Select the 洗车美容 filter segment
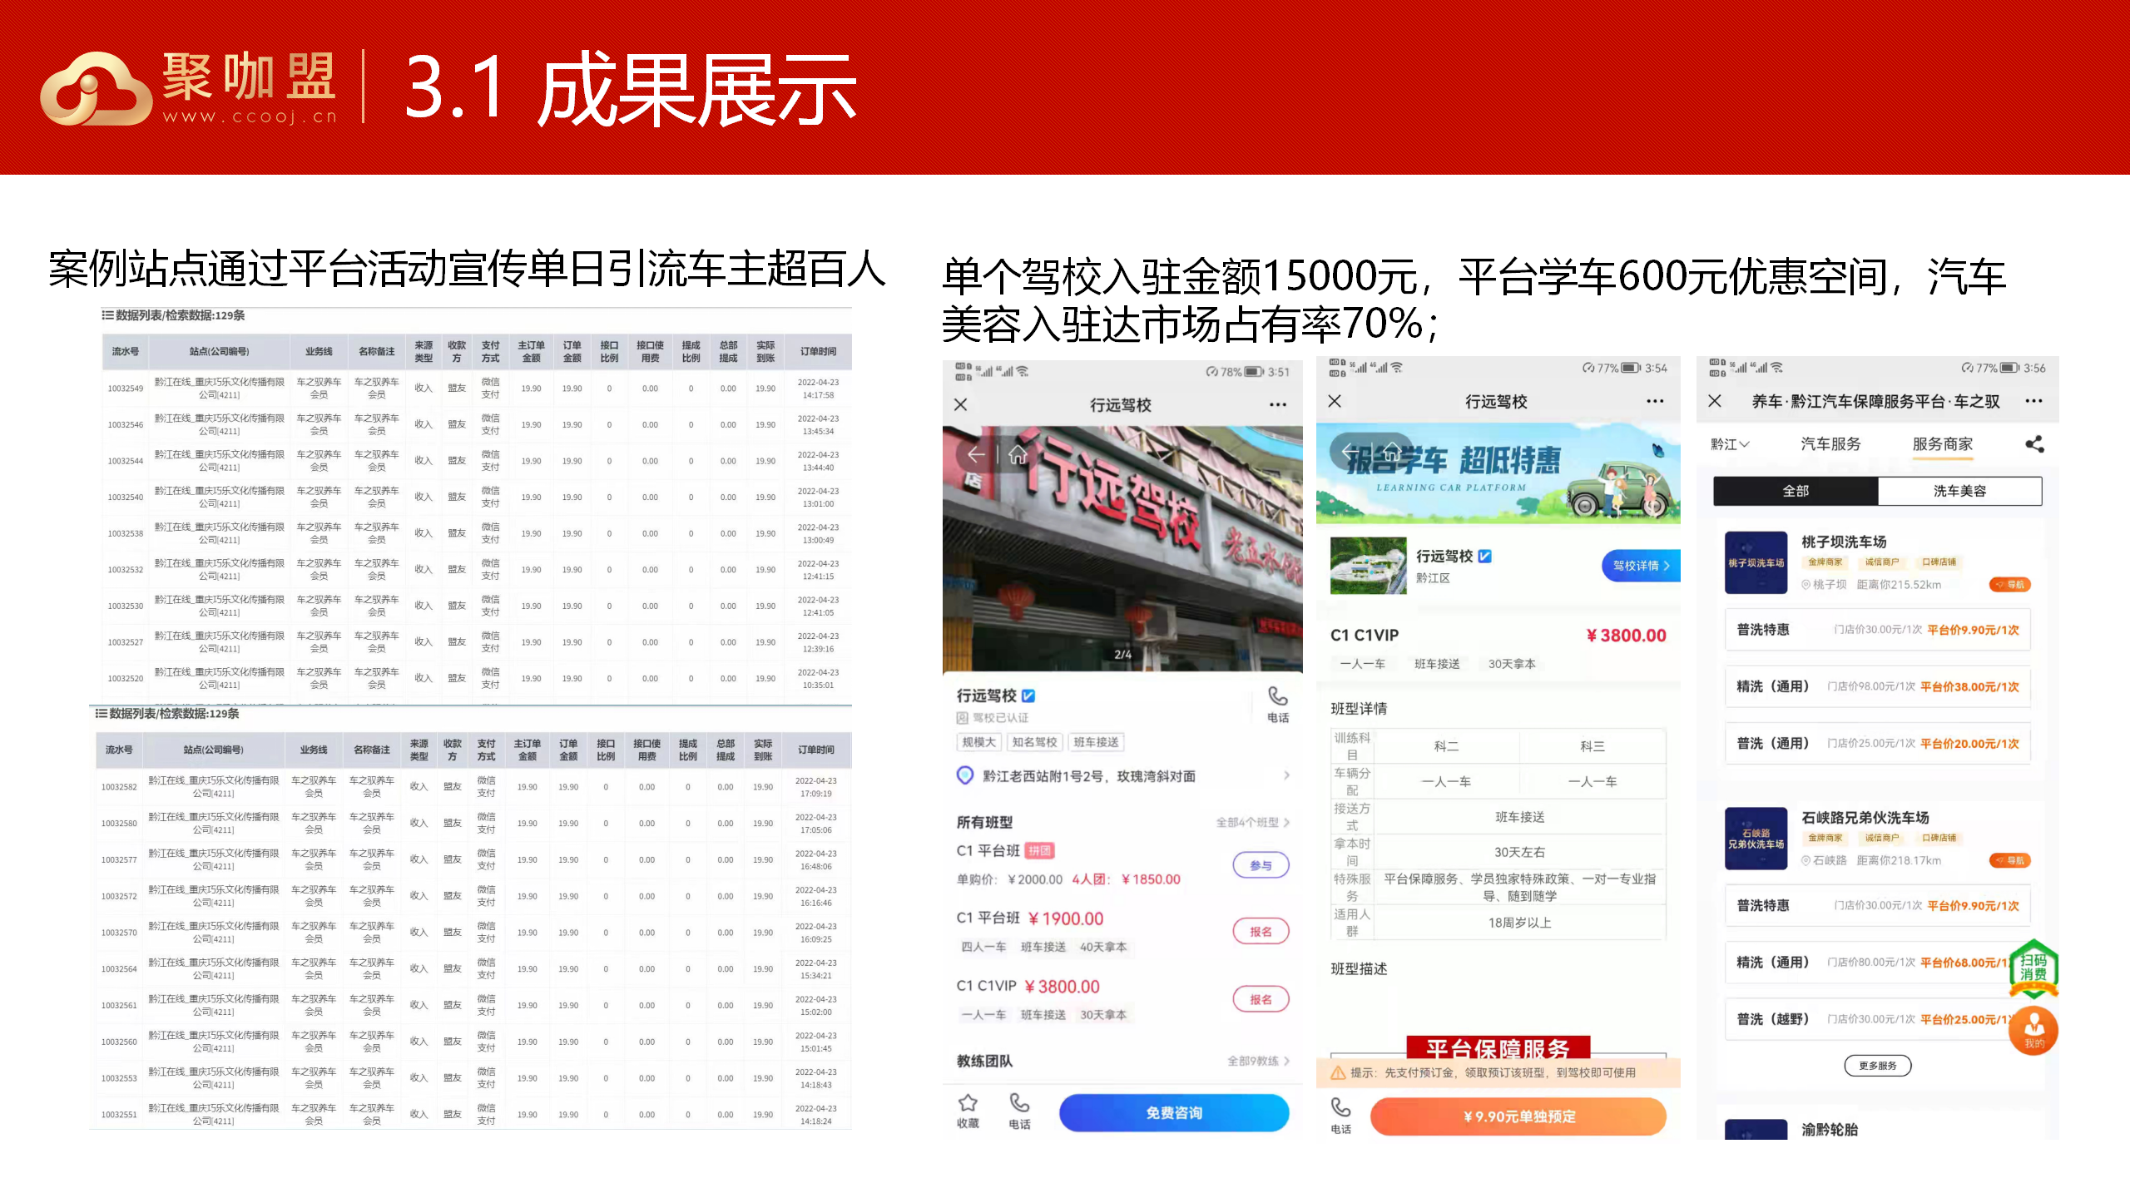 pyautogui.click(x=1959, y=491)
